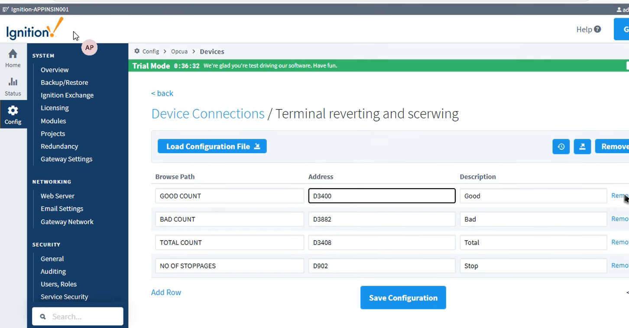The height and width of the screenshot is (328, 629).
Task: Open the Device Connections heading link
Action: 208,114
